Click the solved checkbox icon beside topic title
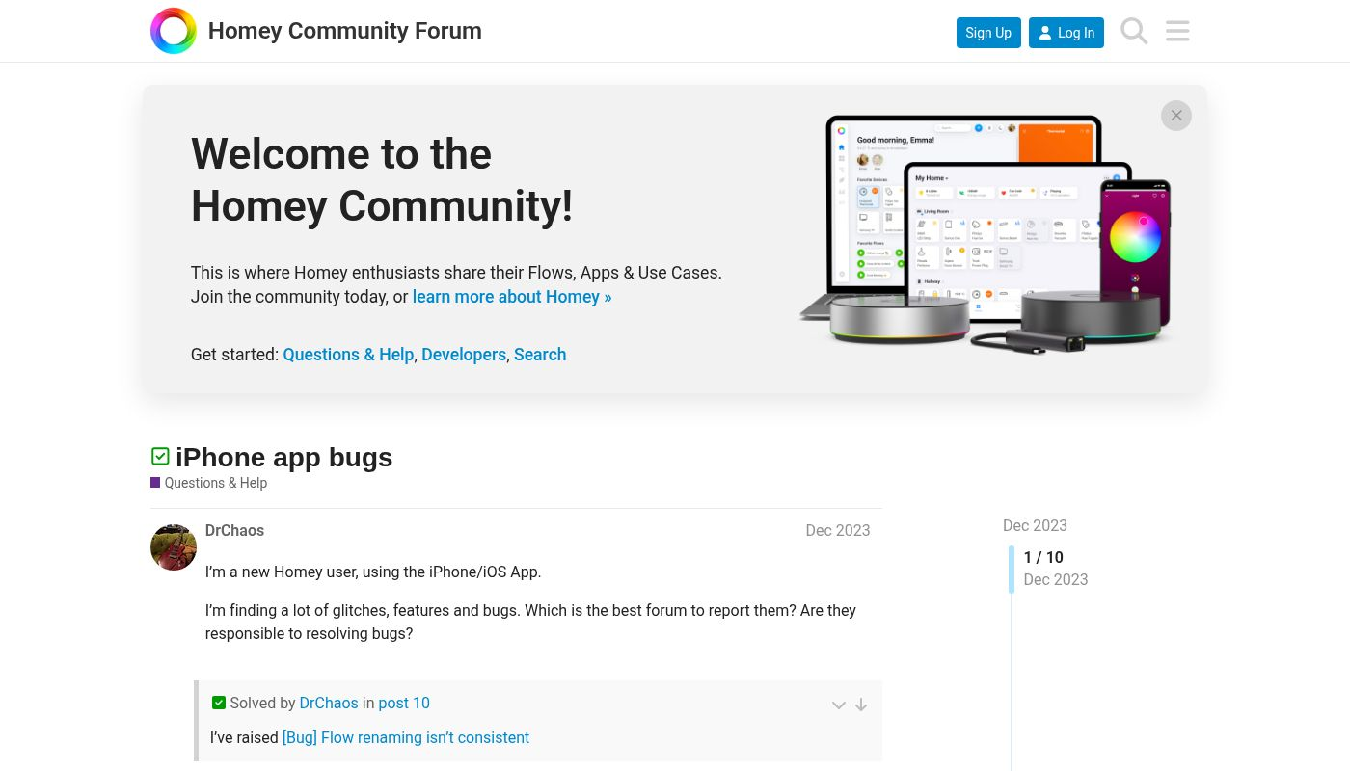Image resolution: width=1350 pixels, height=771 pixels. tap(160, 457)
